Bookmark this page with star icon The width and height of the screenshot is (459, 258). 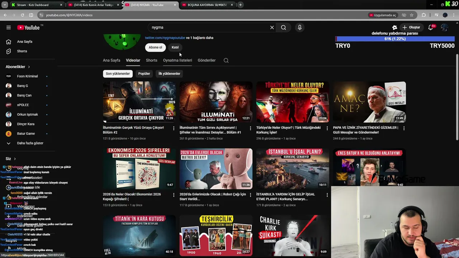tap(412, 15)
